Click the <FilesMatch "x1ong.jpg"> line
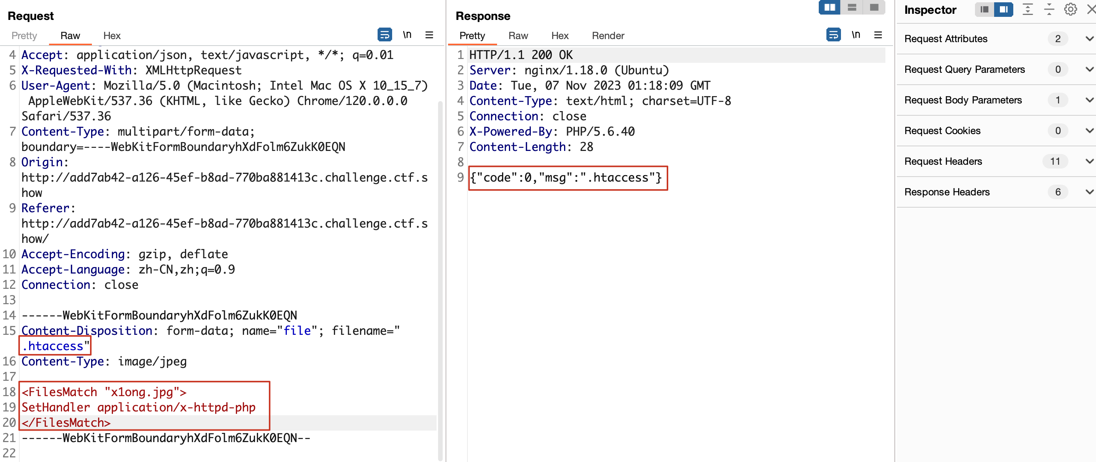Viewport: 1096px width, 462px height. coord(104,392)
